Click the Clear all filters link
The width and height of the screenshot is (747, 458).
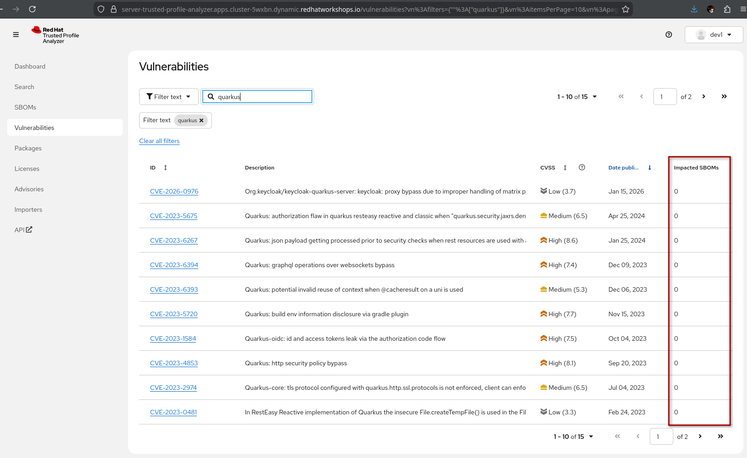tap(159, 141)
